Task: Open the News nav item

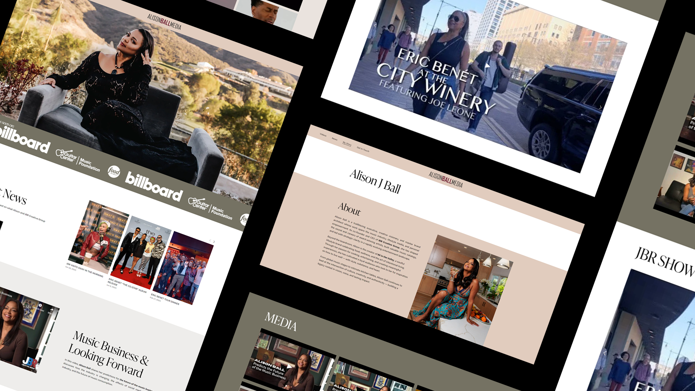Action: 334,139
